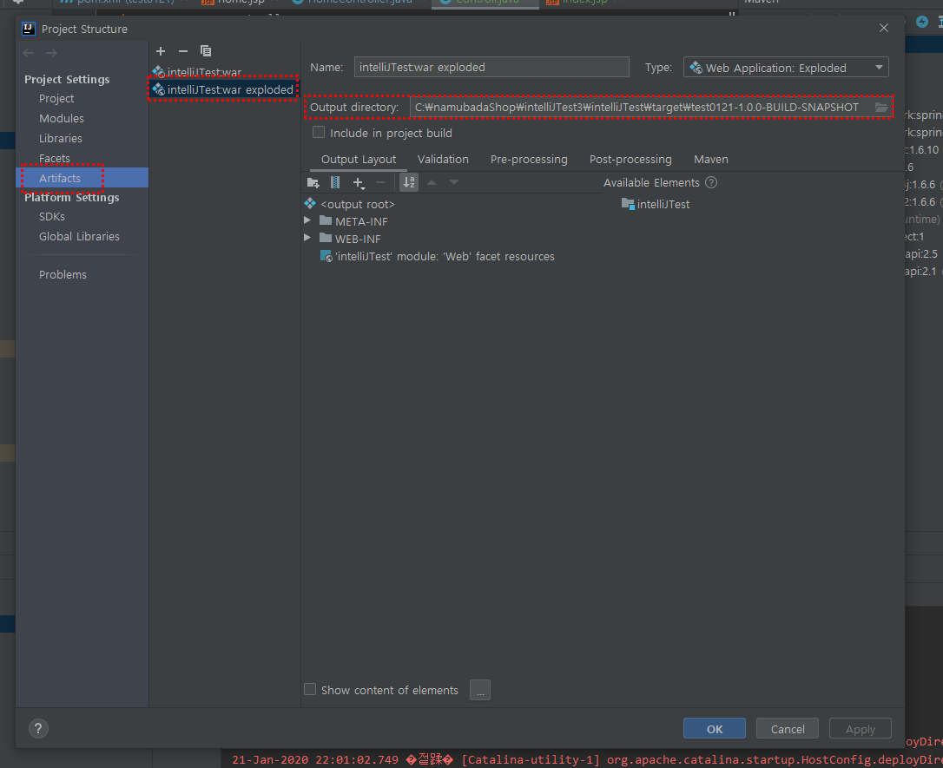Create archive in output layout toolbar

[335, 183]
